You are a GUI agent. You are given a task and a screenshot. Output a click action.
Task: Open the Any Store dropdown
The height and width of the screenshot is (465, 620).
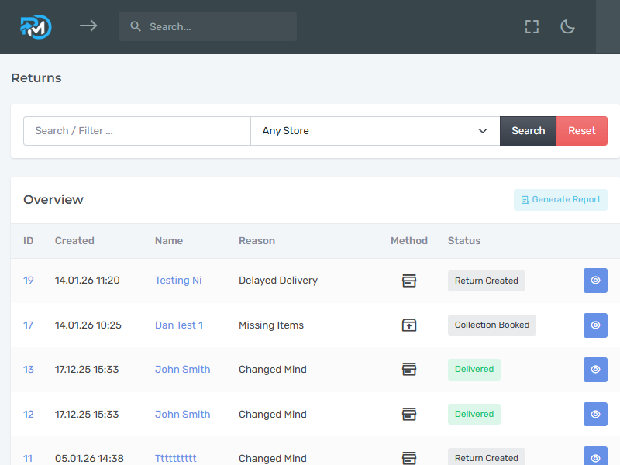click(x=375, y=131)
